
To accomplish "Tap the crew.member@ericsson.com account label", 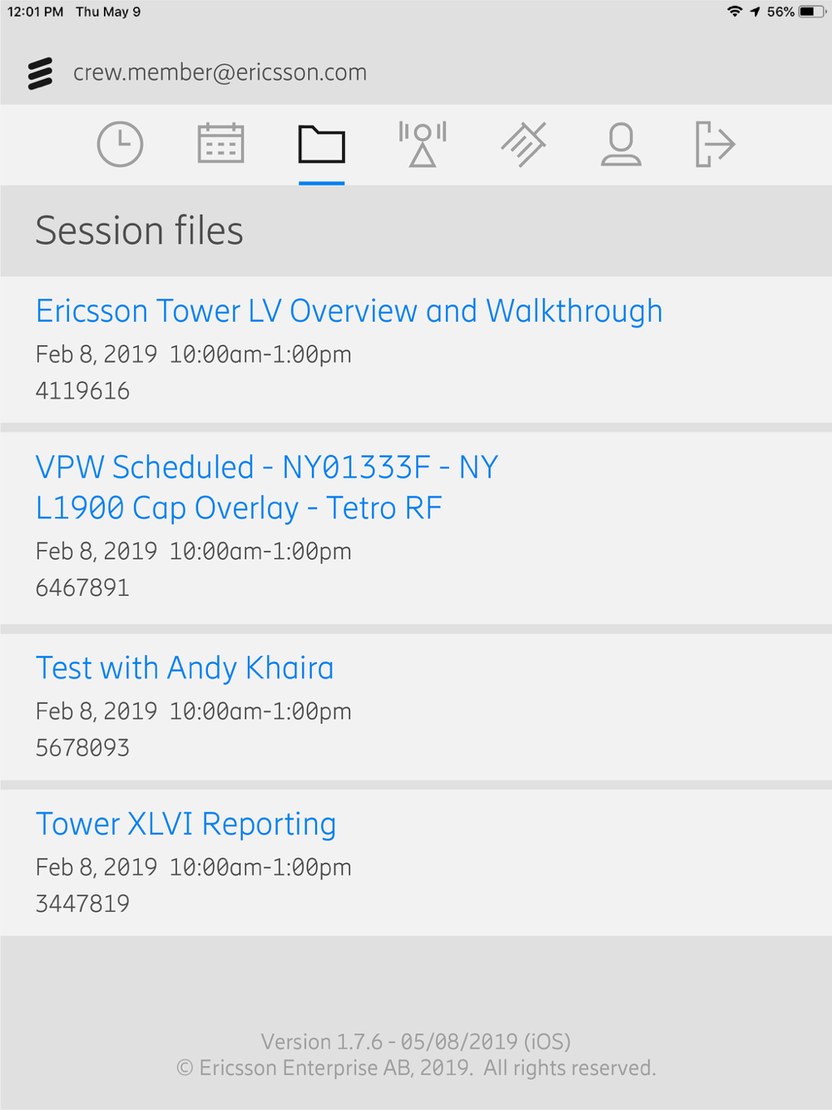I will [220, 72].
